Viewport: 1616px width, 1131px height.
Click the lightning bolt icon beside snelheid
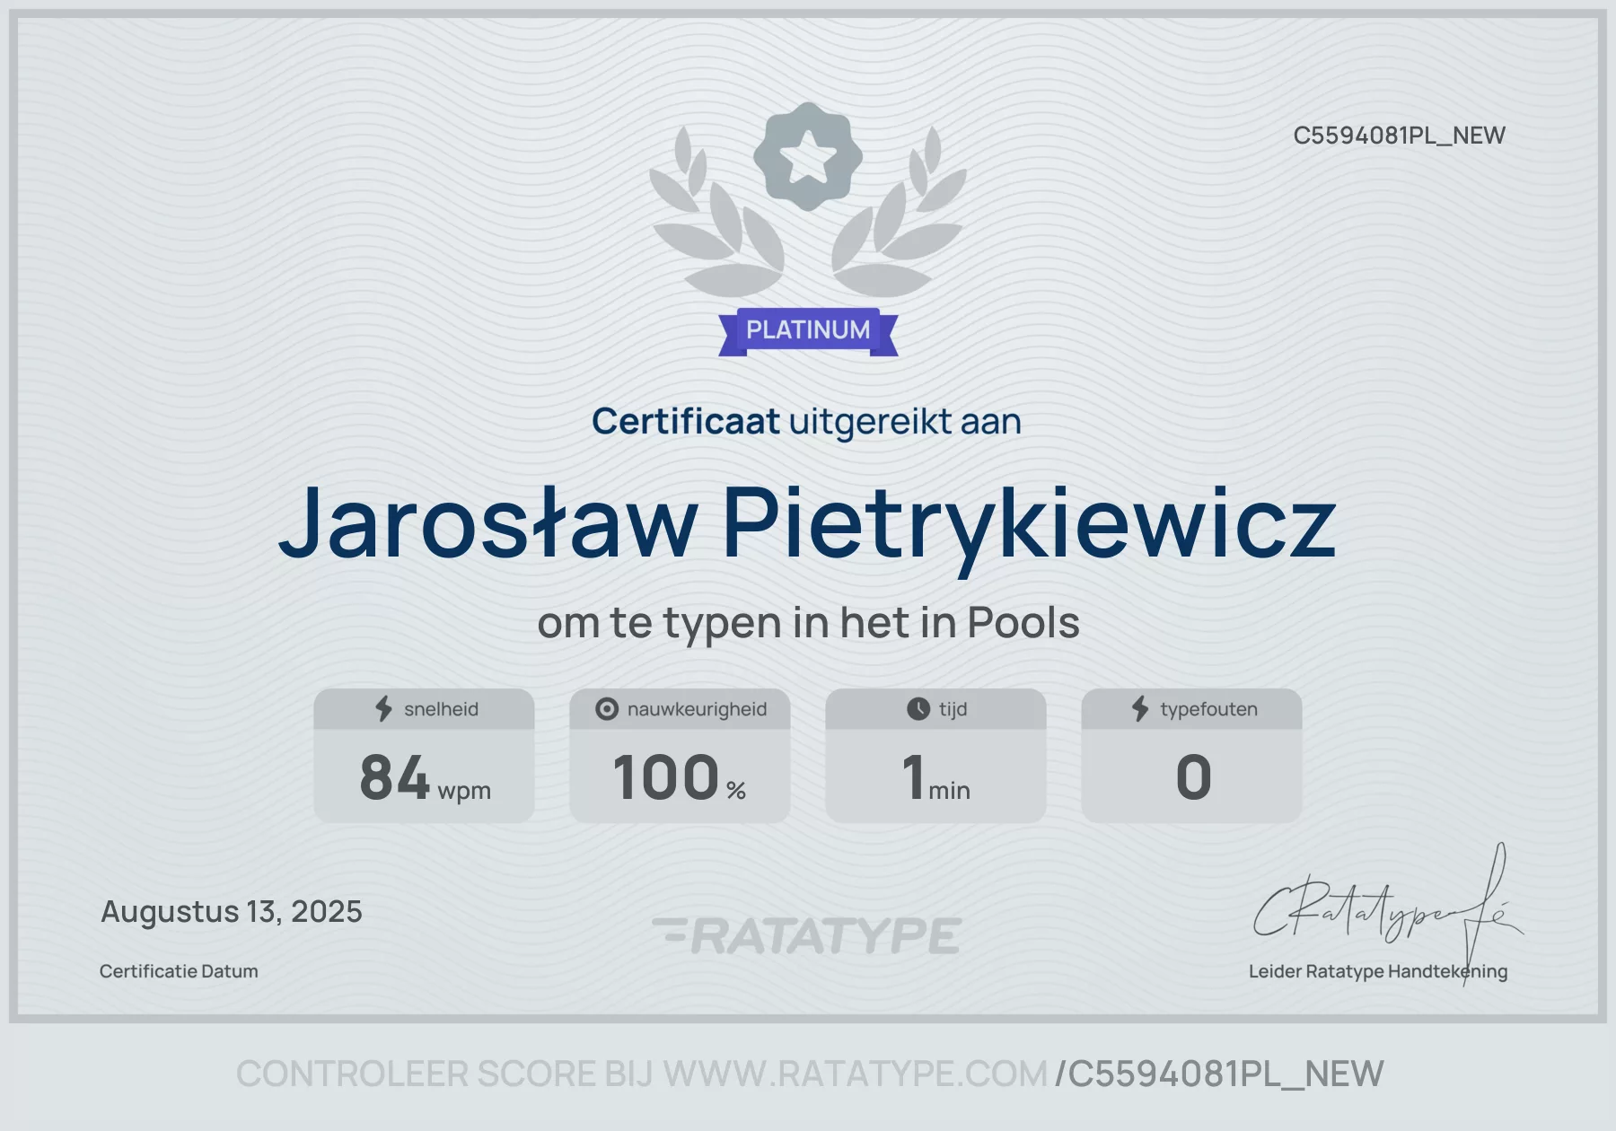tap(384, 709)
